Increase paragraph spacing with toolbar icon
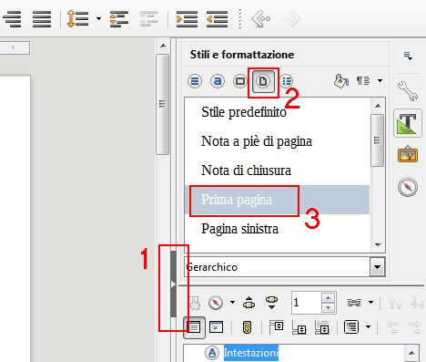Image resolution: width=426 pixels, height=362 pixels. pyautogui.click(x=119, y=19)
